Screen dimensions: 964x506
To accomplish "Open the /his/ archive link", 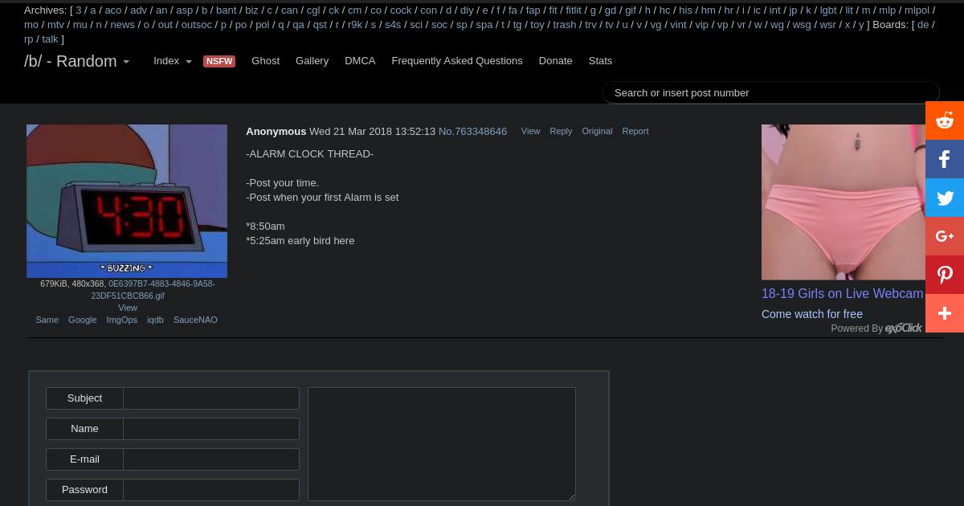I will tap(685, 10).
